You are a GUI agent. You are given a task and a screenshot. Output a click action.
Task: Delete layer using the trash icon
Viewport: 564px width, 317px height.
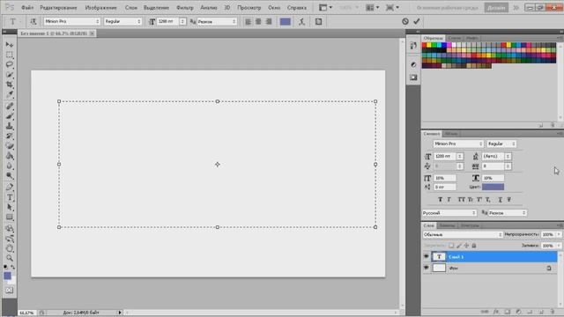(553, 312)
